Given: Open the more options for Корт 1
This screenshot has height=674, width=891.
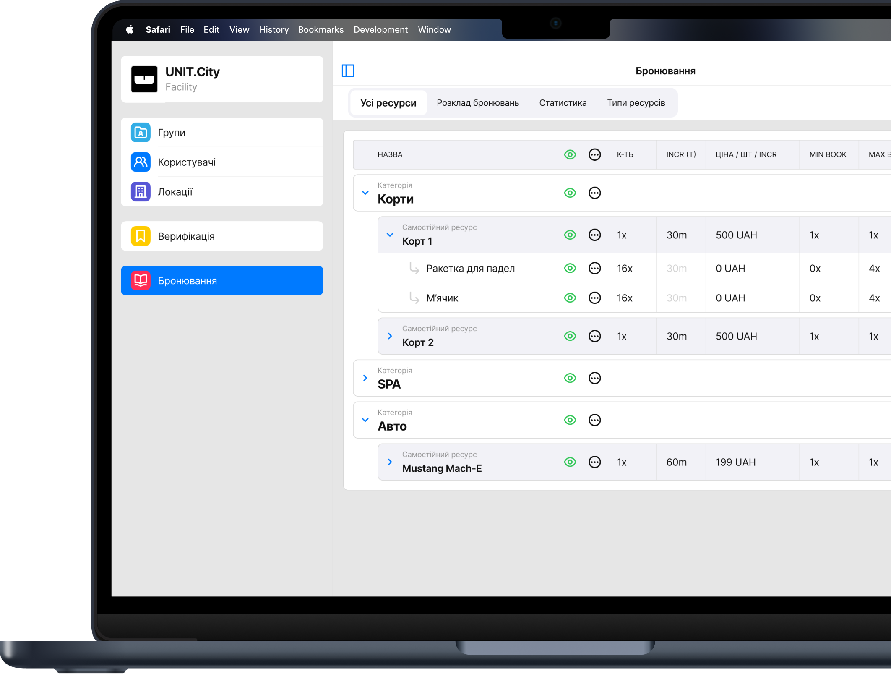Looking at the screenshot, I should pyautogui.click(x=594, y=235).
